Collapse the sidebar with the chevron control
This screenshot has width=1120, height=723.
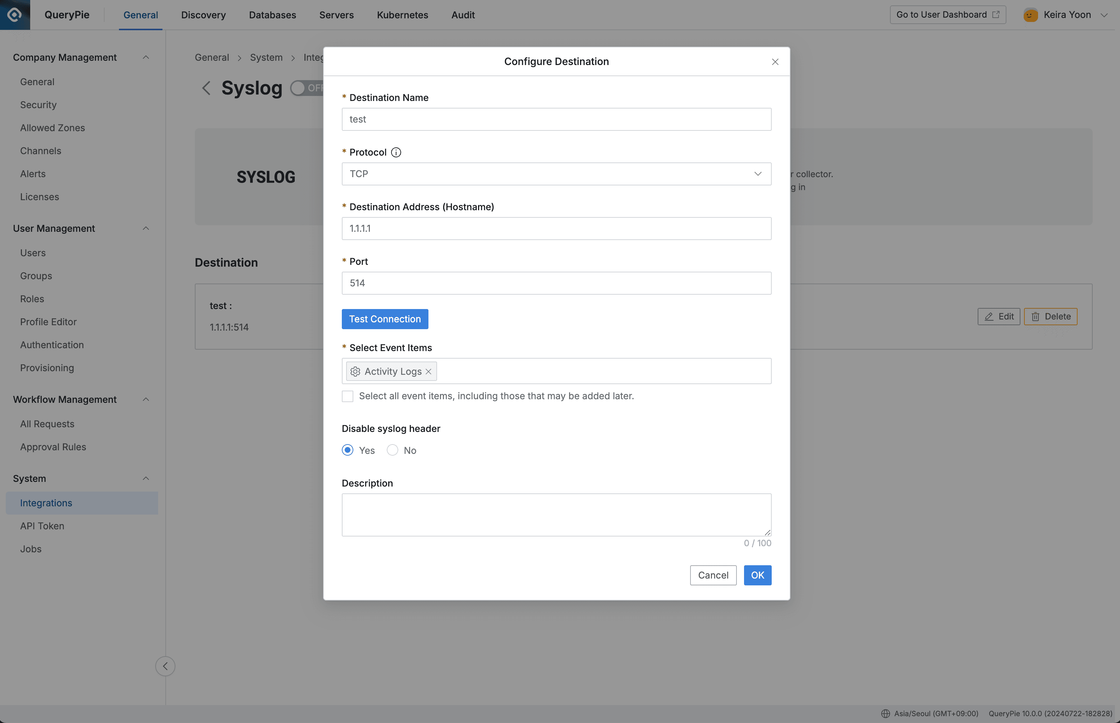tap(165, 666)
